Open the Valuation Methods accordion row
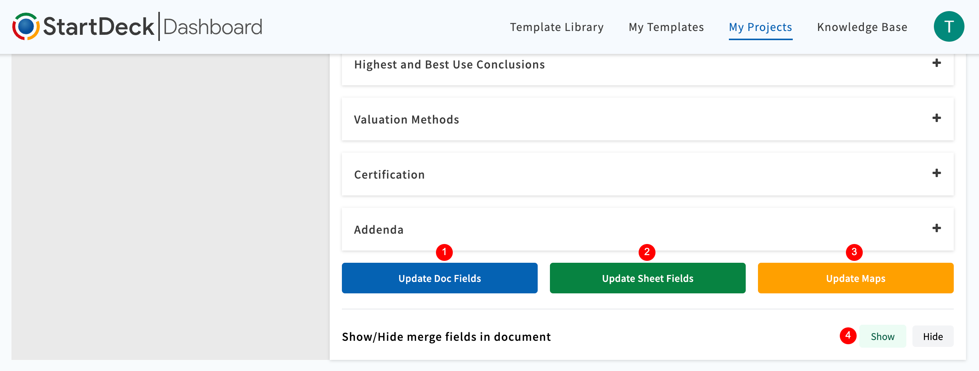Screen dimensions: 979x371 pos(407,120)
